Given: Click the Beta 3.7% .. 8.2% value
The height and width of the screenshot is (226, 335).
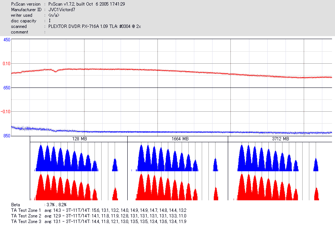Looking at the screenshot, I should tap(57, 205).
